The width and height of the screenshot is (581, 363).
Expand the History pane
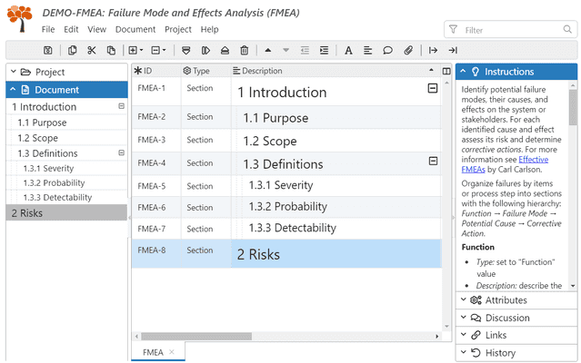[x=516, y=353]
